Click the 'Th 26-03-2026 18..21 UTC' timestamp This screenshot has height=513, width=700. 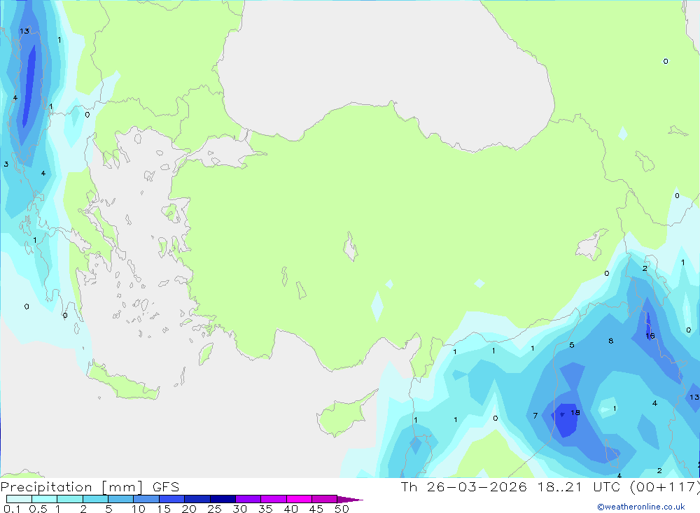[512, 486]
